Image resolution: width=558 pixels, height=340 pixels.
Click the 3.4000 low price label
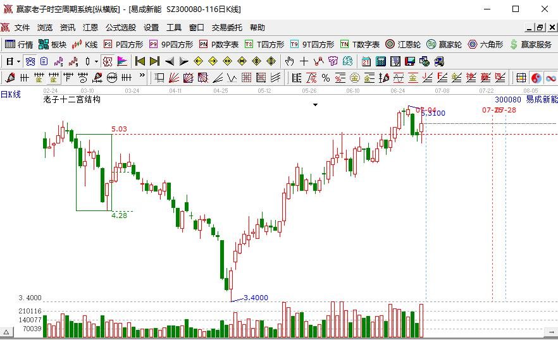pyautogui.click(x=256, y=298)
